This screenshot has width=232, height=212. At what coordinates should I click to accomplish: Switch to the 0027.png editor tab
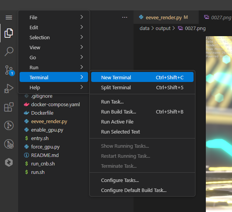coord(215,17)
